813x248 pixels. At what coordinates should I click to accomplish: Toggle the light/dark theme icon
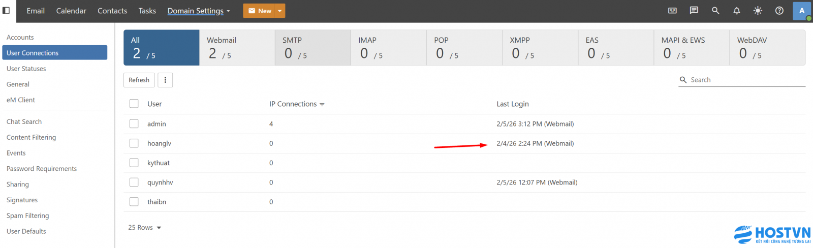pos(758,11)
